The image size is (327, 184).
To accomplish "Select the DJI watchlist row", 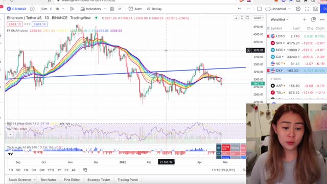I will point(297,57).
